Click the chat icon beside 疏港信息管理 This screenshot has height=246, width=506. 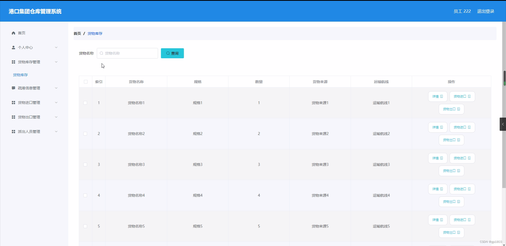coord(13,88)
